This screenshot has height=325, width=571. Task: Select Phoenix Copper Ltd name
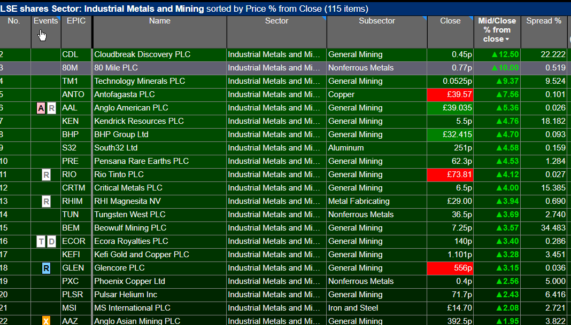tap(129, 281)
